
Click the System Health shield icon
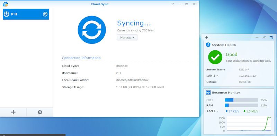pyautogui.click(x=208, y=45)
